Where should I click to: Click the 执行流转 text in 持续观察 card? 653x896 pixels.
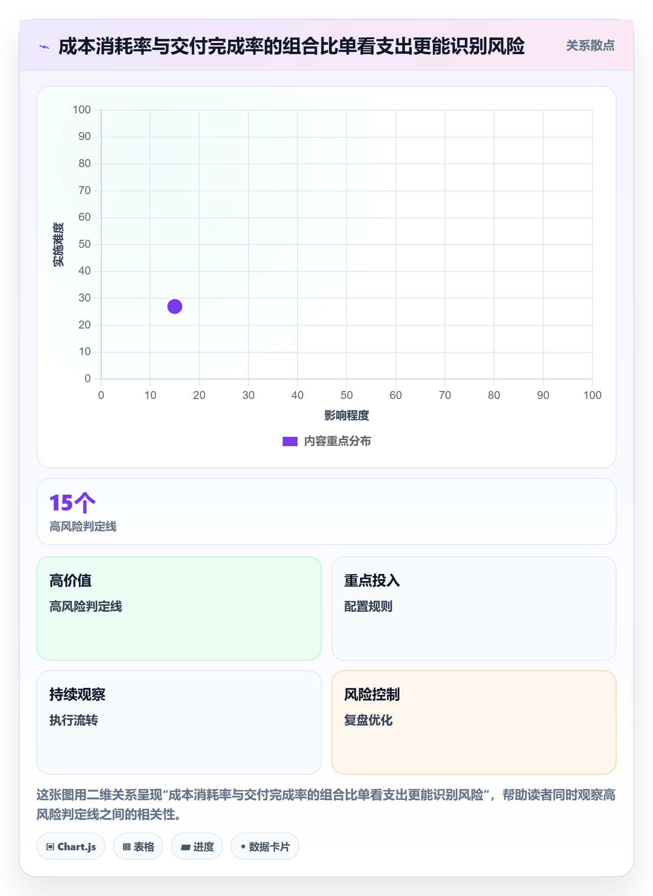(74, 720)
